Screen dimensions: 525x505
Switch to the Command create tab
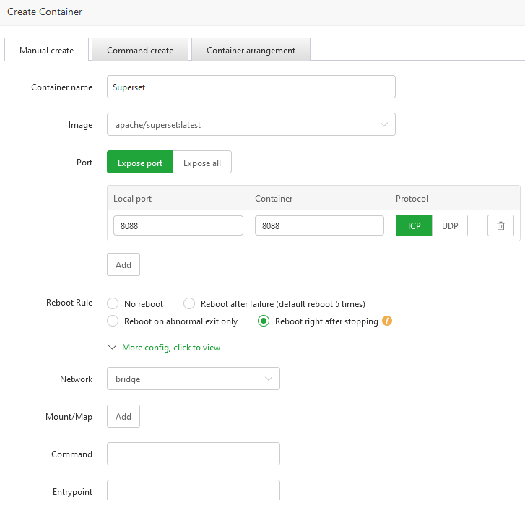coord(140,50)
